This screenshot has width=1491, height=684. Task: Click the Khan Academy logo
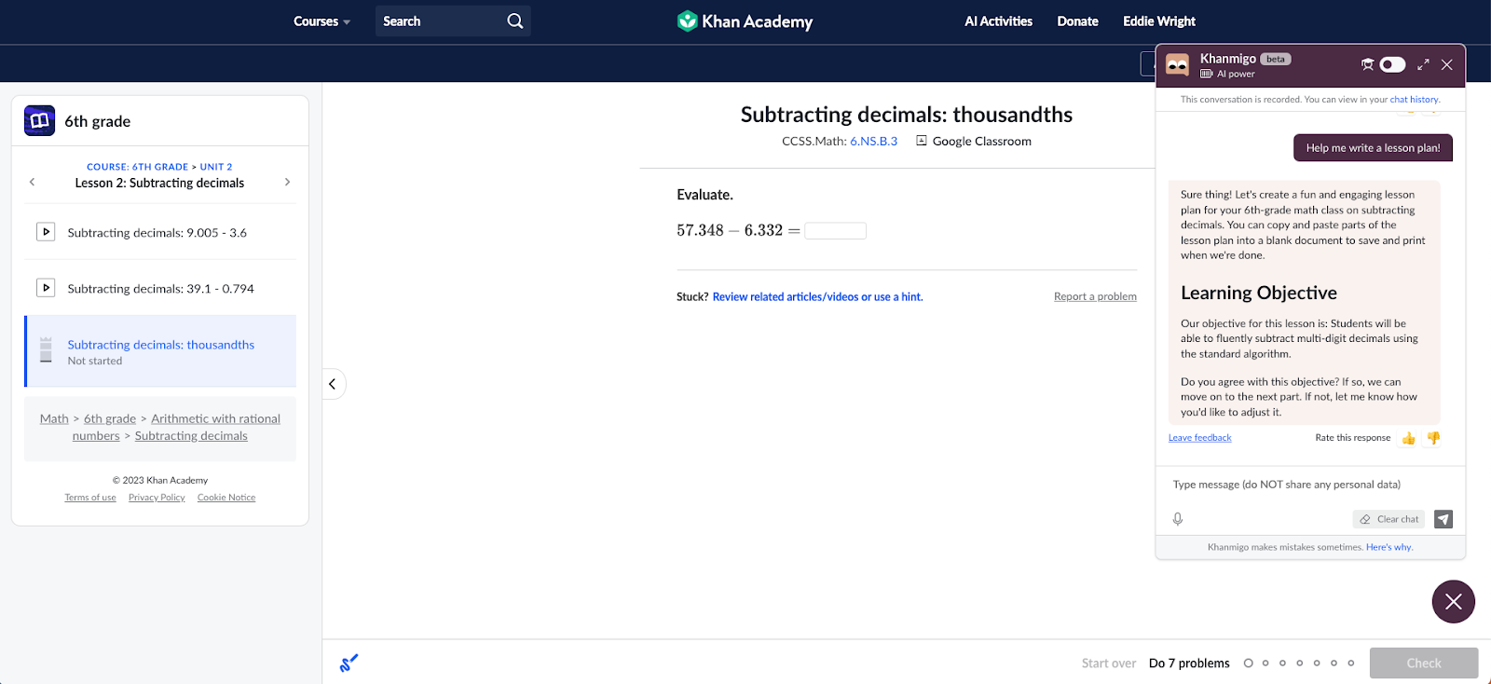click(745, 21)
